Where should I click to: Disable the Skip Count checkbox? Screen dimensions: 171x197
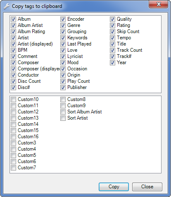(x=112, y=31)
